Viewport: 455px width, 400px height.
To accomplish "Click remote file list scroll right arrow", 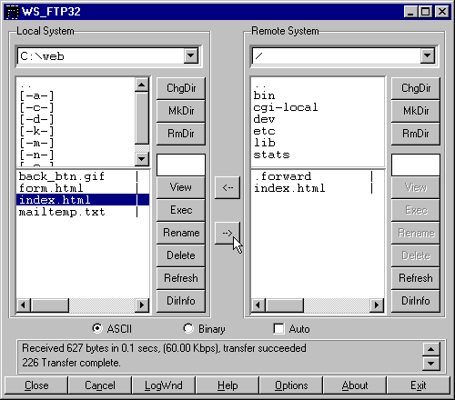I will (x=377, y=305).
